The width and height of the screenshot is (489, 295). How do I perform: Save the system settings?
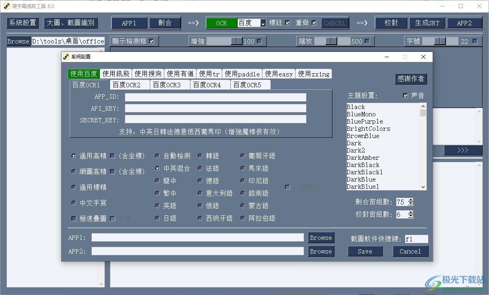[x=365, y=251]
